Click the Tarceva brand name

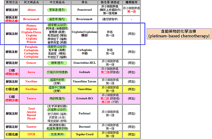point(31,98)
